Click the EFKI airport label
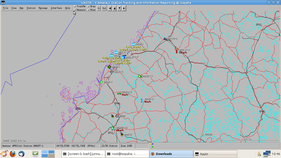Image resolution: width=281 pixels, height=158 pixels. pyautogui.click(x=259, y=25)
